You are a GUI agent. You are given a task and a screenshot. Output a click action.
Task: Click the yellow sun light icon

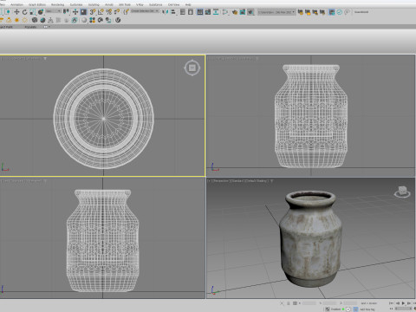(x=16, y=20)
